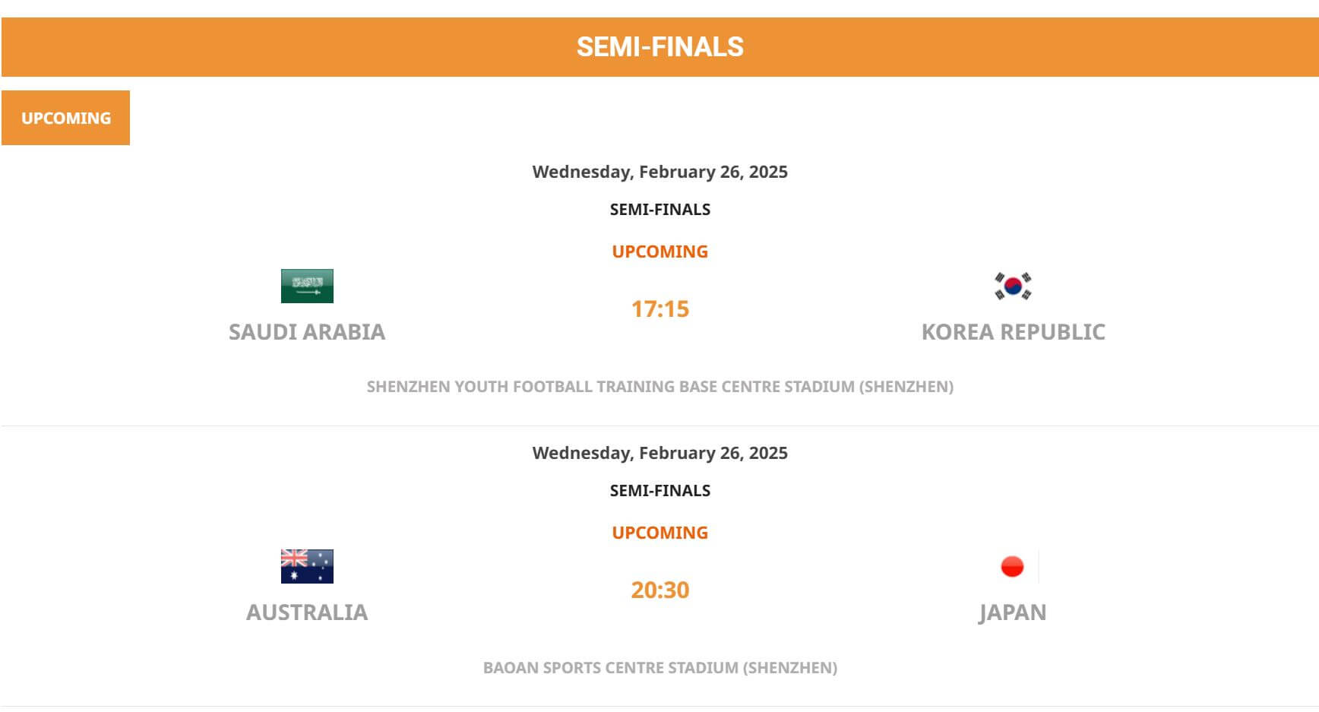Click the 20:30 kickoff time
The image size is (1319, 712).
point(660,590)
